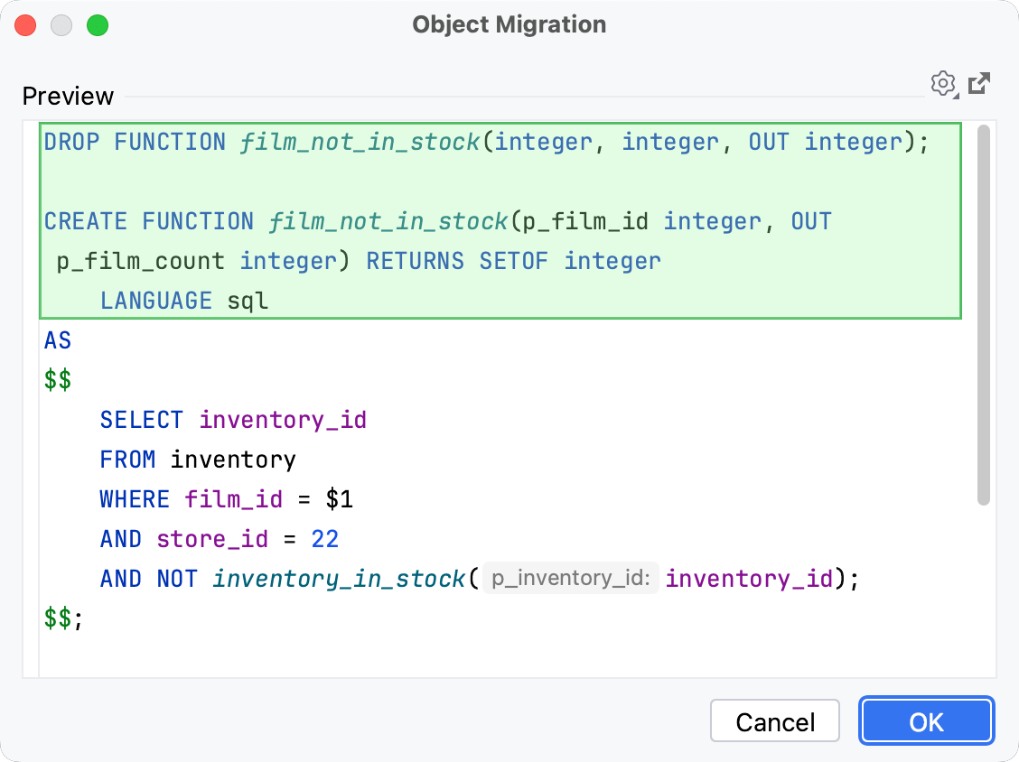Open the preview in a separate editor window
Screen dimensions: 1019x762
pos(979,83)
